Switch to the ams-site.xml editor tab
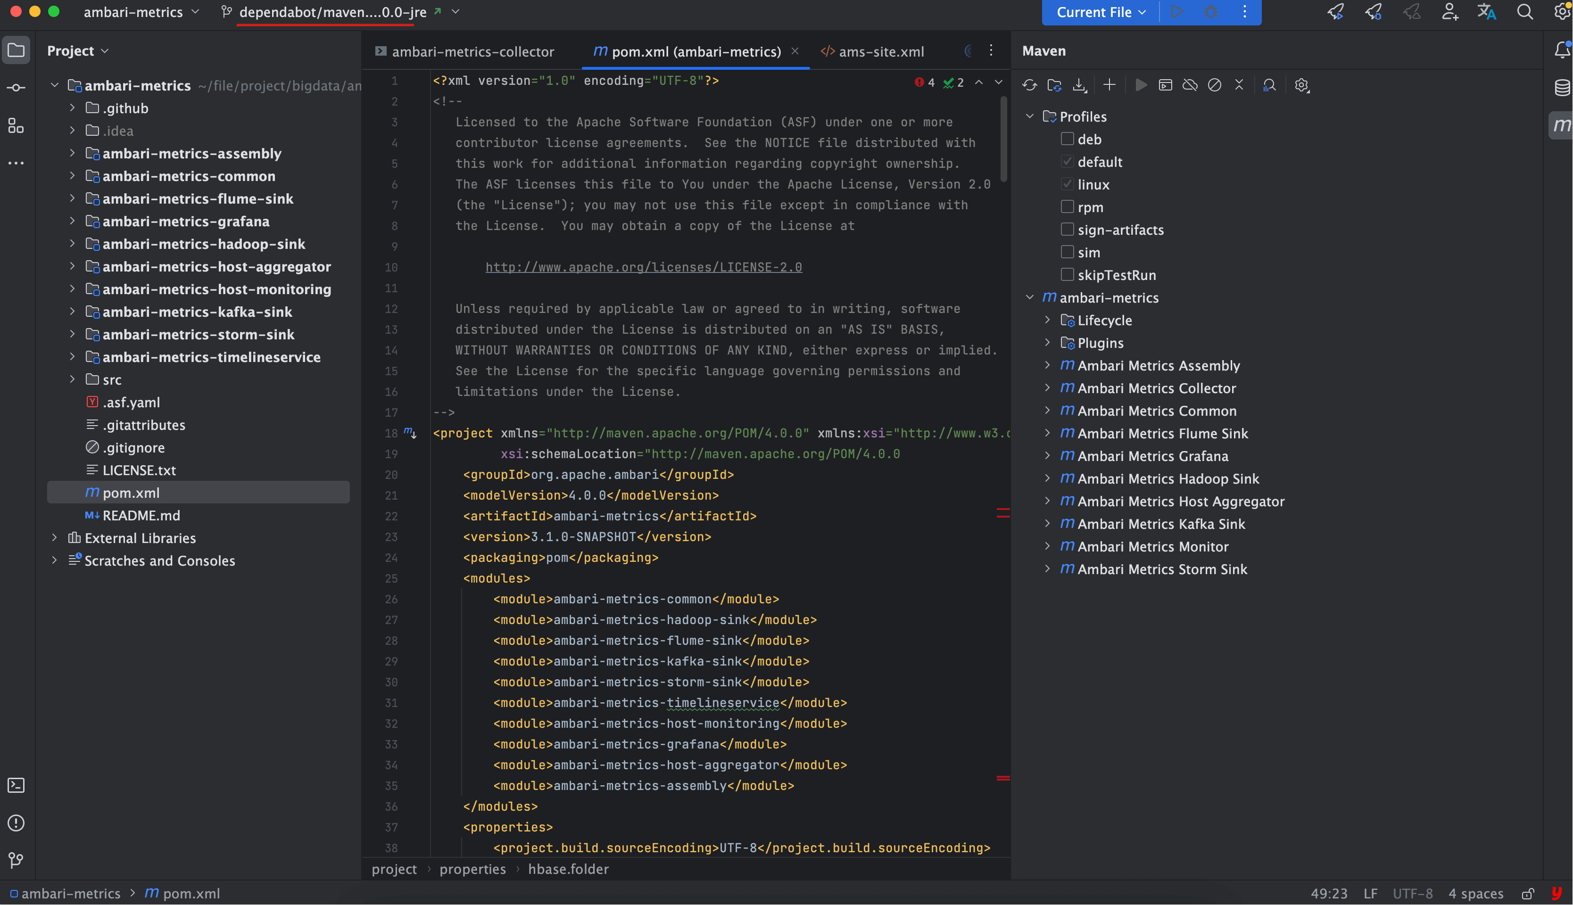 point(872,51)
